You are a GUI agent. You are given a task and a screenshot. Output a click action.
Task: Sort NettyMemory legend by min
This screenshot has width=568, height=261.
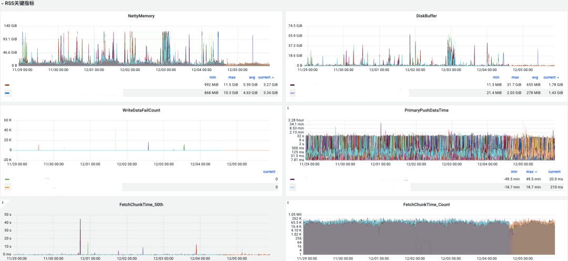[x=212, y=77]
